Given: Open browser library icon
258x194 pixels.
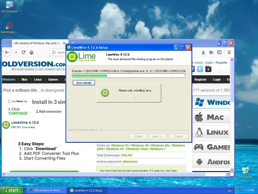Looking at the screenshot, I should (x=211, y=52).
